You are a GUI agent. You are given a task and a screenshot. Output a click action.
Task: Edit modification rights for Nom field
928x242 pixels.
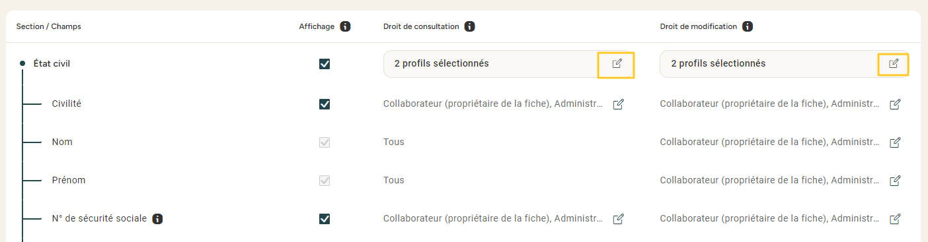point(895,142)
